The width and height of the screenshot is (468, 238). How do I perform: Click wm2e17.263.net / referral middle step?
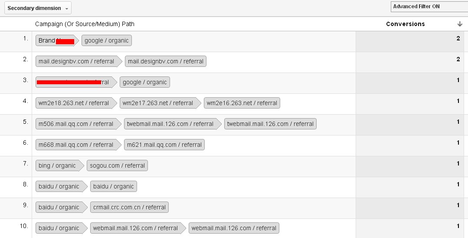(x=159, y=103)
